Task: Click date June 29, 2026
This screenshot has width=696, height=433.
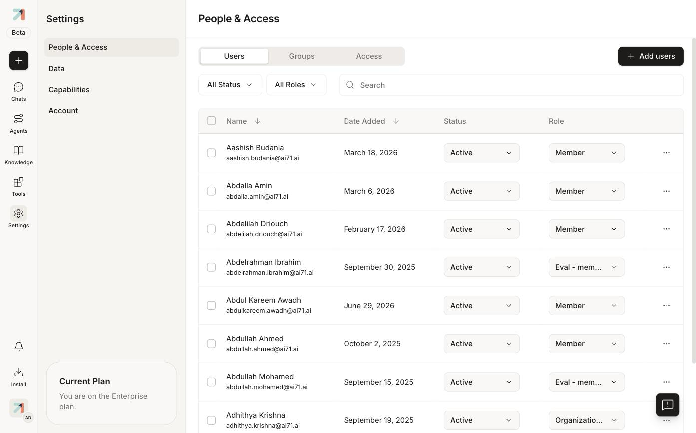Action: coord(369,306)
